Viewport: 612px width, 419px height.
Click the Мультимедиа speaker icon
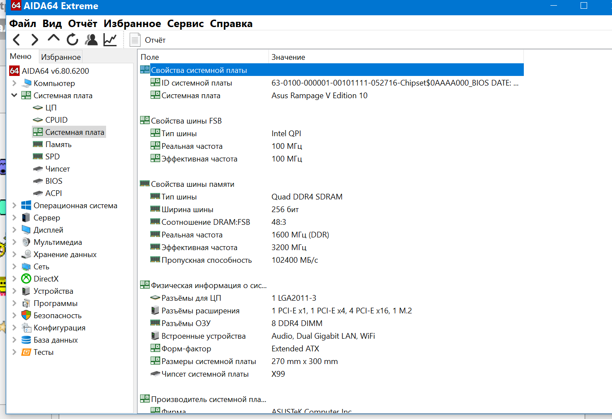[x=26, y=242]
